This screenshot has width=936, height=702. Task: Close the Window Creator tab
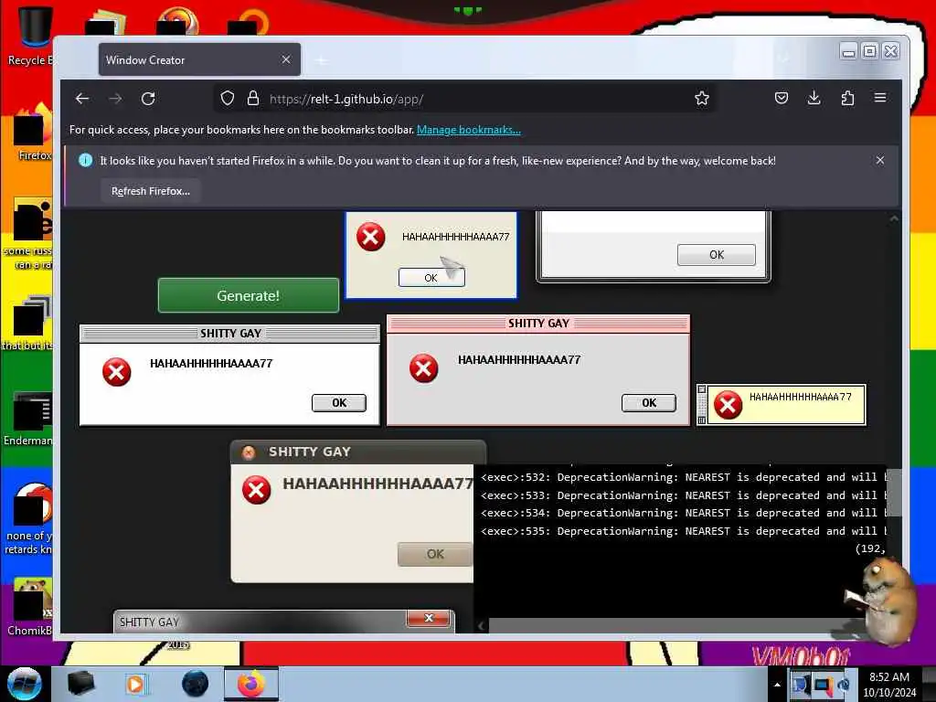(x=286, y=59)
